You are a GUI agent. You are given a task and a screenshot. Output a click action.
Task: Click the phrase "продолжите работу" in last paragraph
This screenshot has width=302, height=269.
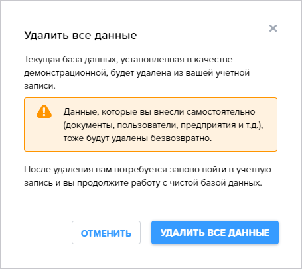[118, 183]
